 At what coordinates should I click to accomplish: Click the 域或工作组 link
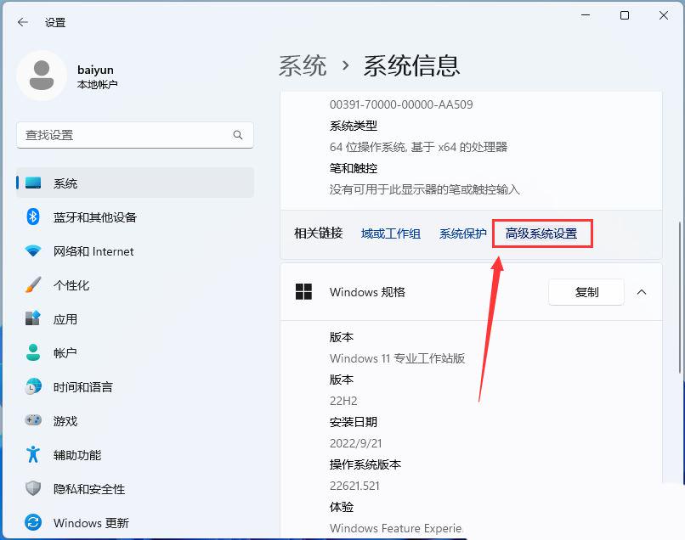point(391,233)
